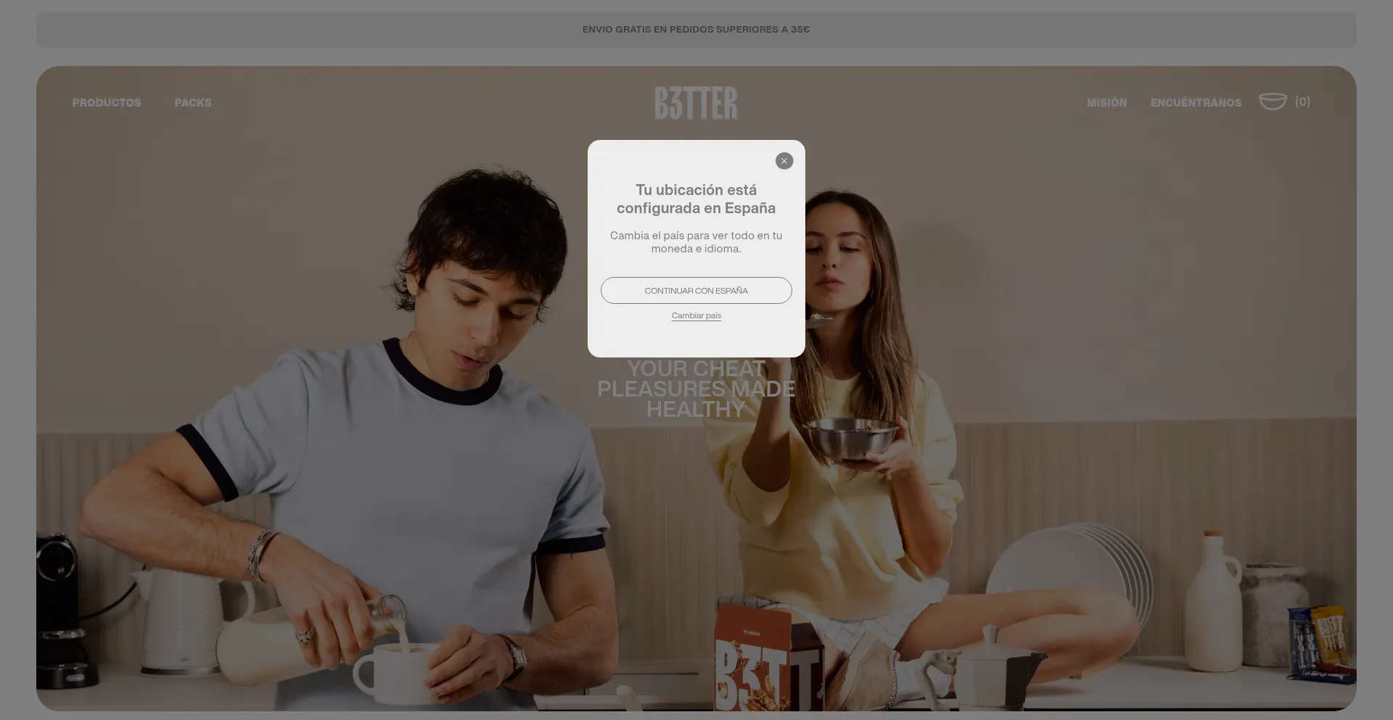Image resolution: width=1393 pixels, height=720 pixels.
Task: Click the Cambiar país link
Action: pos(696,316)
